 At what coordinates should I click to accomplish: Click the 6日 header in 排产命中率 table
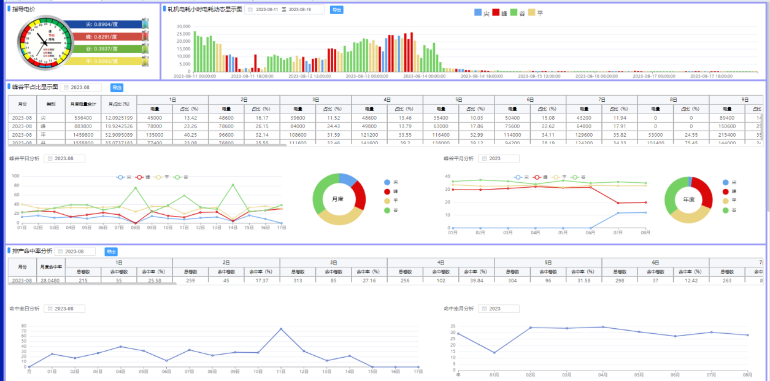655,263
